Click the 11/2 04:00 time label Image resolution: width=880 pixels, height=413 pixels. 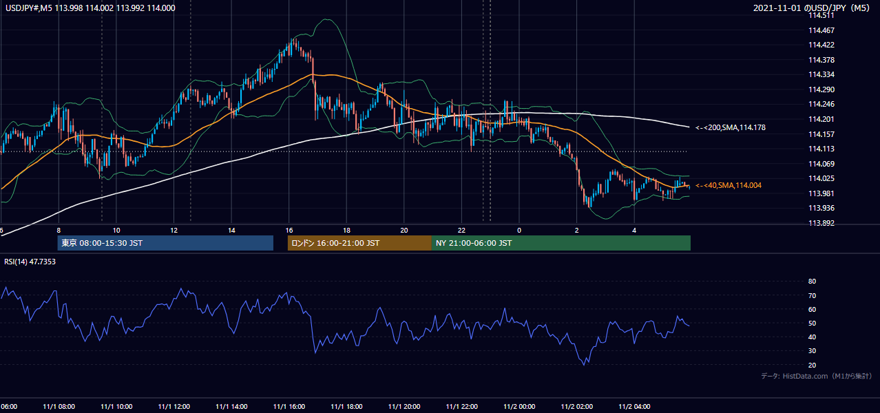[x=634, y=407]
